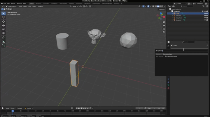This screenshot has height=117, width=210.
Task: Click the Tool properties tab icon
Action: [168, 46]
